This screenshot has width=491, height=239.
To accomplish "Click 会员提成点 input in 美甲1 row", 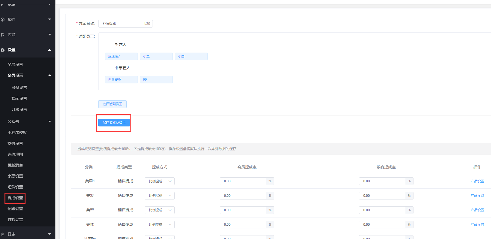I will (x=243, y=181).
